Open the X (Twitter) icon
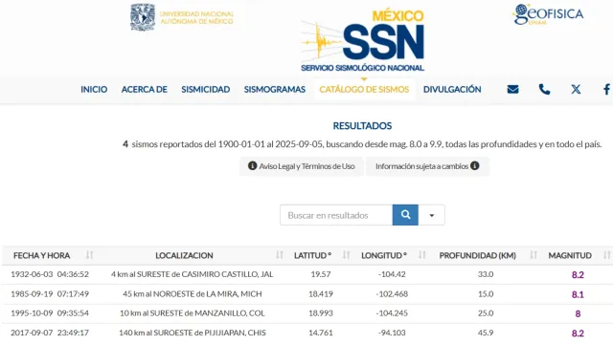 pos(576,89)
